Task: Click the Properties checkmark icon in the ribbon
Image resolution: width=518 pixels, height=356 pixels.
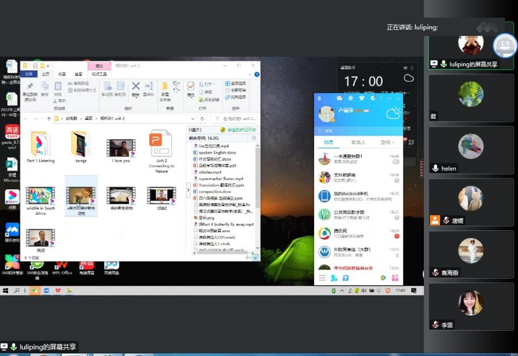Action: (x=190, y=87)
